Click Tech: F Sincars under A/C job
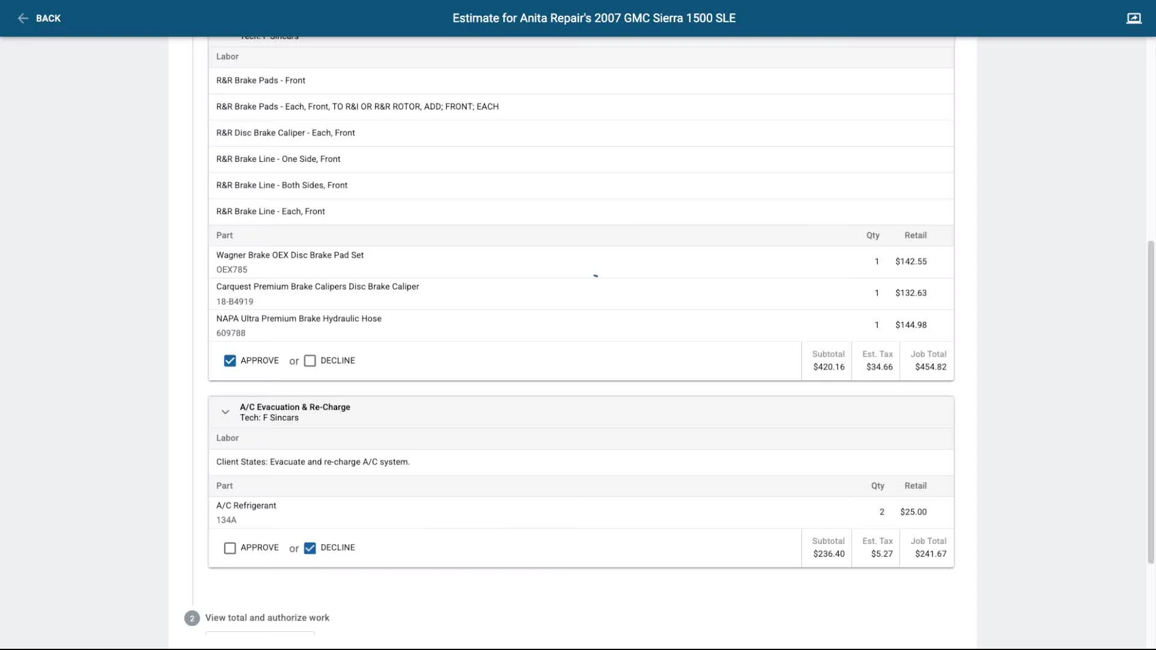Viewport: 1156px width, 650px height. point(269,418)
